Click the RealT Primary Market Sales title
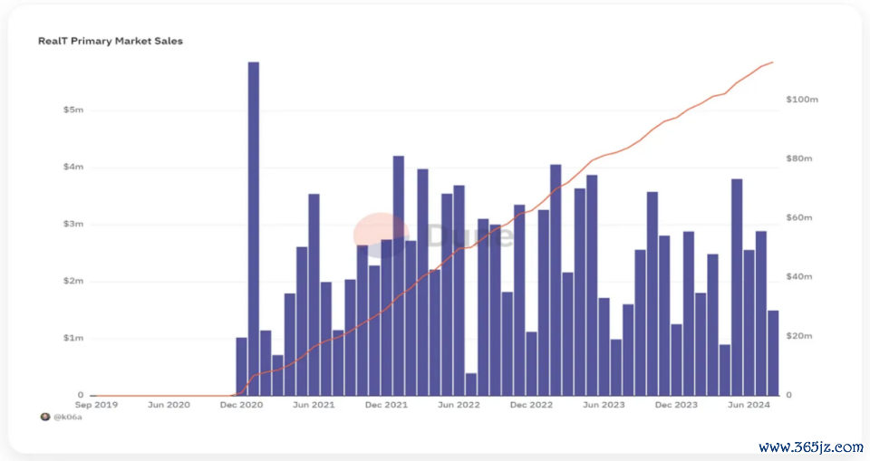Viewport: 870px width, 461px height. point(110,41)
